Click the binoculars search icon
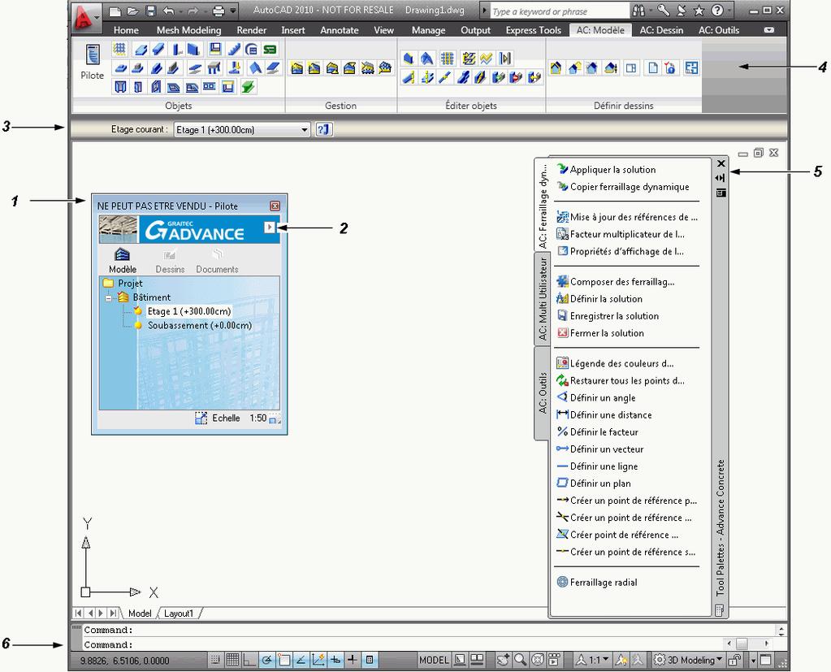This screenshot has width=831, height=672. click(x=638, y=11)
